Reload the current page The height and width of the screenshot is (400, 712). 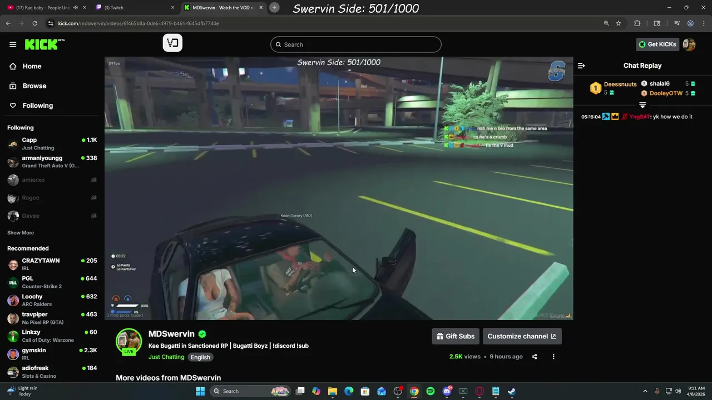click(34, 23)
